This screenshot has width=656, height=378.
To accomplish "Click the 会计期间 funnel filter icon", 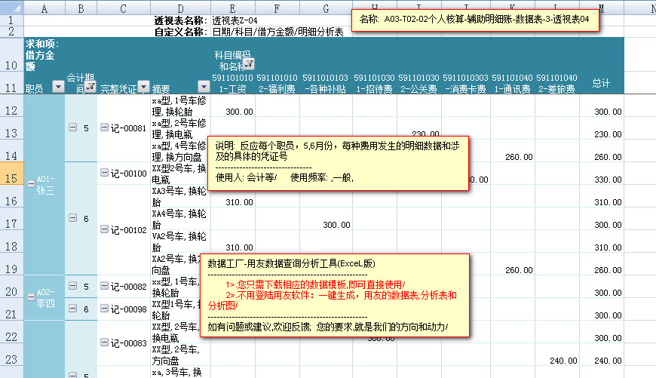I will [90, 88].
